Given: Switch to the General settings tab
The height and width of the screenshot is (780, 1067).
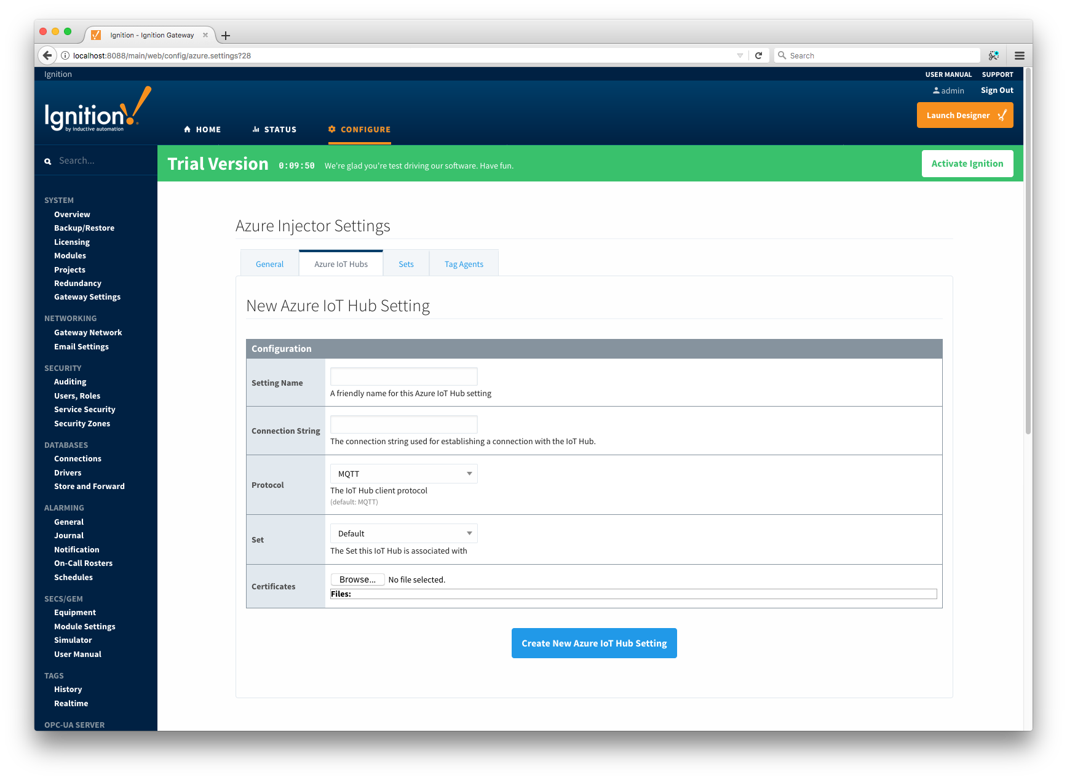Looking at the screenshot, I should (269, 264).
